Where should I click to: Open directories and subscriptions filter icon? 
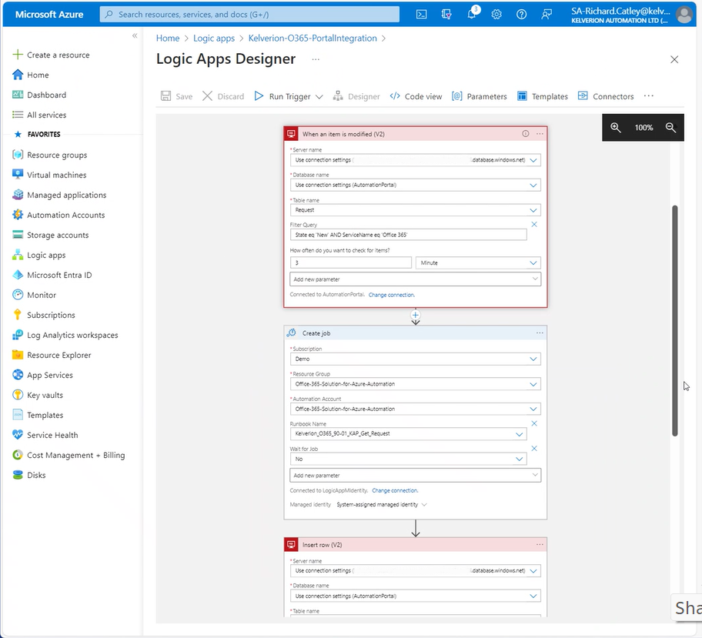tap(446, 15)
